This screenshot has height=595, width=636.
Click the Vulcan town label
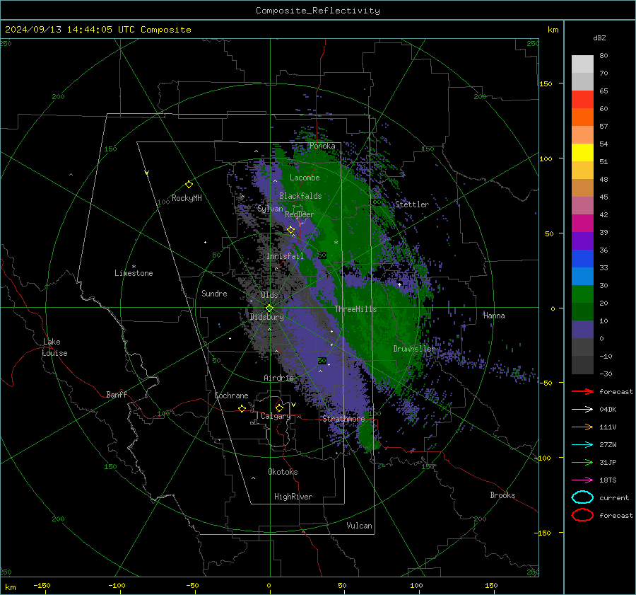(360, 526)
